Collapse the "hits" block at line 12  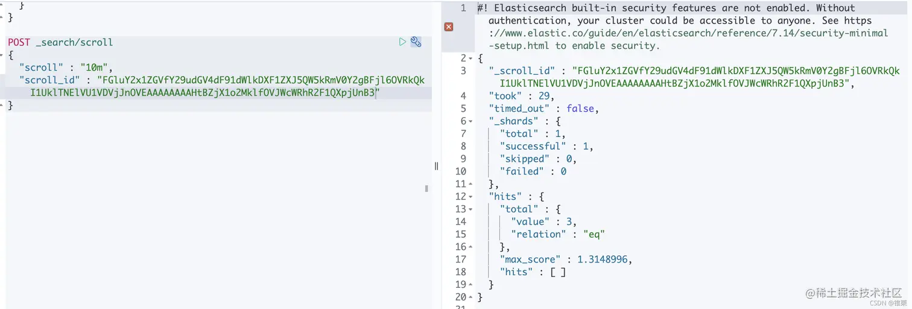[470, 196]
